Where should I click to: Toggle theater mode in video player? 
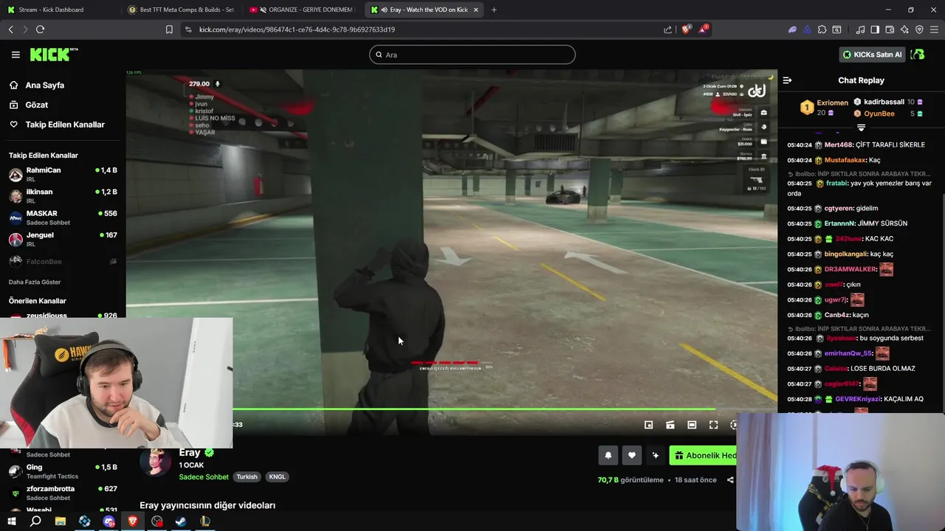coord(692,425)
